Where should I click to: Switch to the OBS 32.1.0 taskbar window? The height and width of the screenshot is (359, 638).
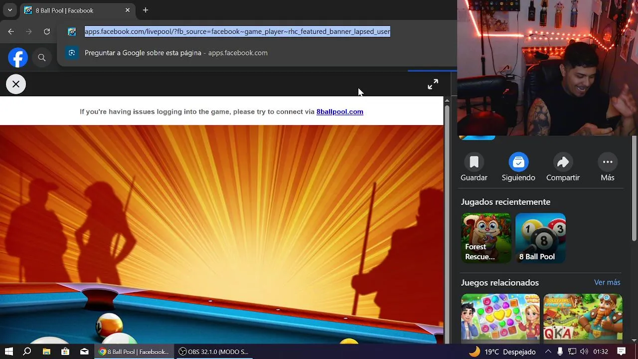(214, 352)
